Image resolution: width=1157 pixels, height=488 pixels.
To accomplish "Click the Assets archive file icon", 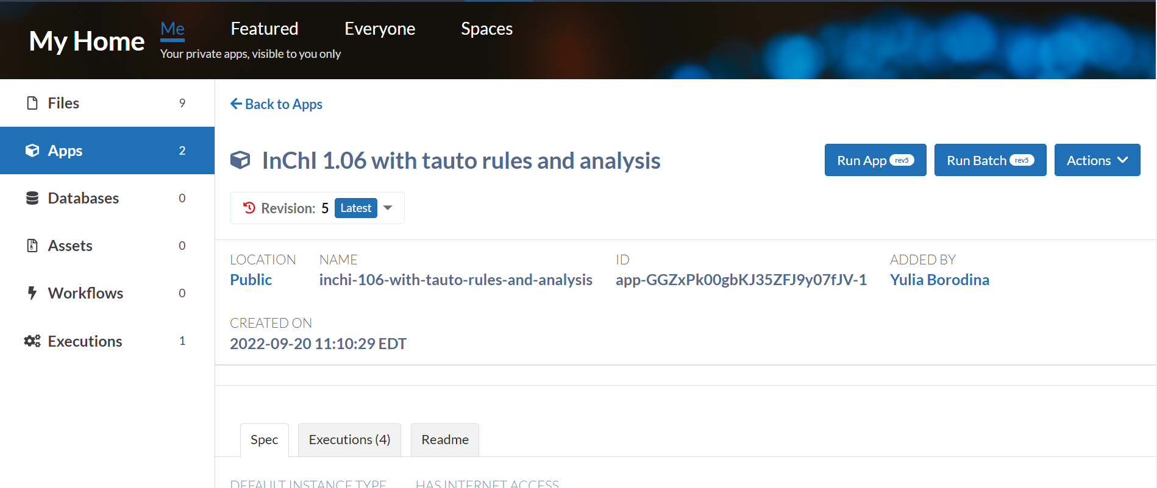I will click(x=32, y=246).
